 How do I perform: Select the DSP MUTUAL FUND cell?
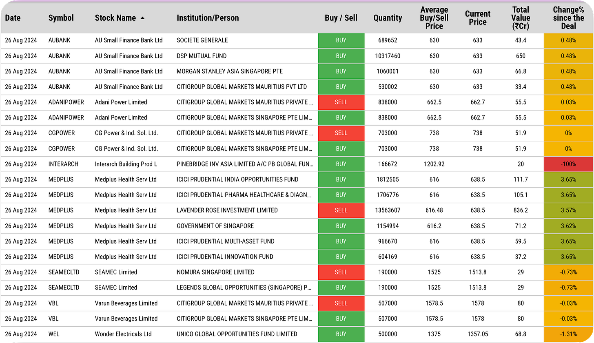click(x=202, y=56)
